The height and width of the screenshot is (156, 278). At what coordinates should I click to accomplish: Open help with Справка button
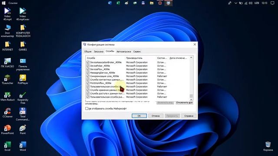(x=189, y=116)
